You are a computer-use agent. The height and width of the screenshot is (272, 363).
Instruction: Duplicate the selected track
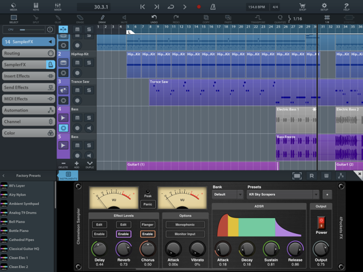tap(90, 165)
